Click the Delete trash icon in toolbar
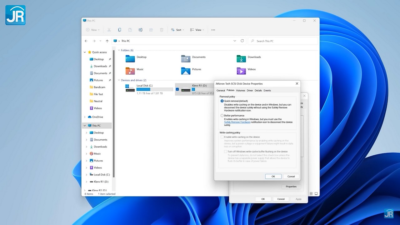 click(162, 30)
